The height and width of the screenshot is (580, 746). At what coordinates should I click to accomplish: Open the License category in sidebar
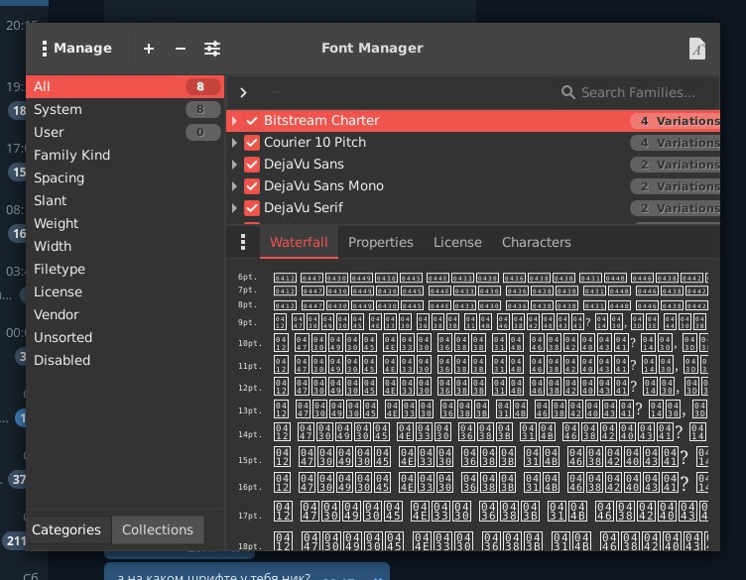pyautogui.click(x=125, y=291)
